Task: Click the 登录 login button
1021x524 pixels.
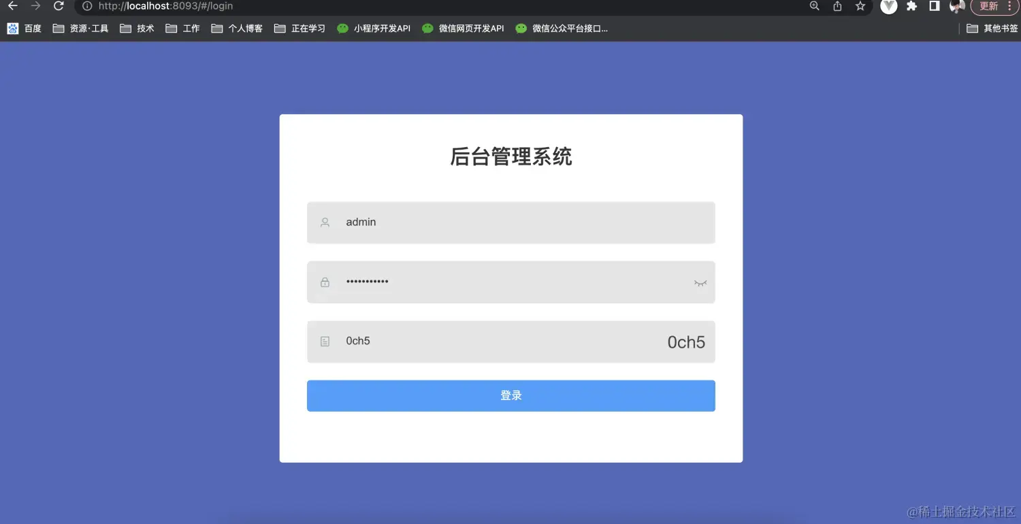Action: pyautogui.click(x=511, y=396)
